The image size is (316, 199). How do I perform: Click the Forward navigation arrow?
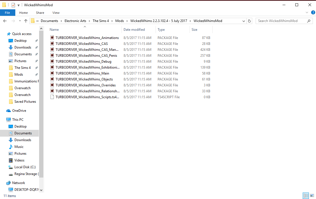(13, 21)
